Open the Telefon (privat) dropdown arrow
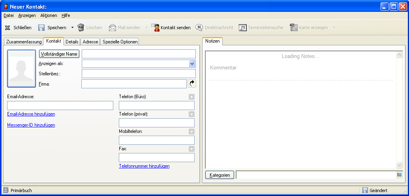This screenshot has height=196, width=409. tap(192, 114)
